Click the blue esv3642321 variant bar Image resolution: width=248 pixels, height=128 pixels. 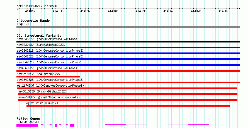coord(128,59)
